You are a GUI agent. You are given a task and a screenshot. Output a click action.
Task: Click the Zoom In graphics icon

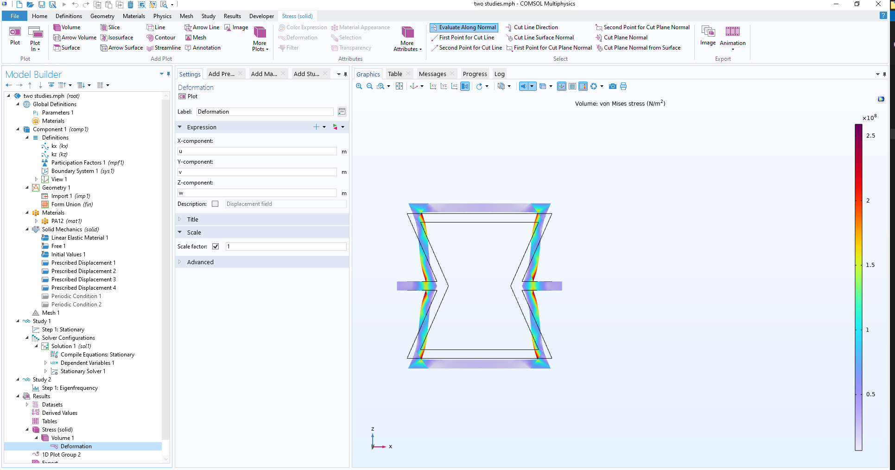pos(359,86)
